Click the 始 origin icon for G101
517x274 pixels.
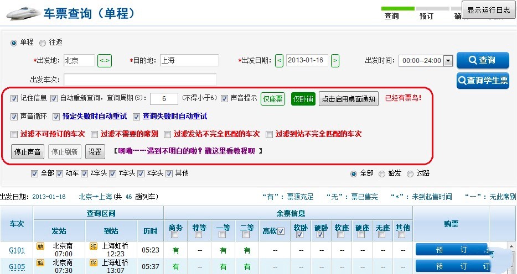click(40, 246)
